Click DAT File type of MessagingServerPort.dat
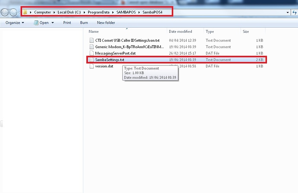The height and width of the screenshot is (193, 298). (x=212, y=53)
